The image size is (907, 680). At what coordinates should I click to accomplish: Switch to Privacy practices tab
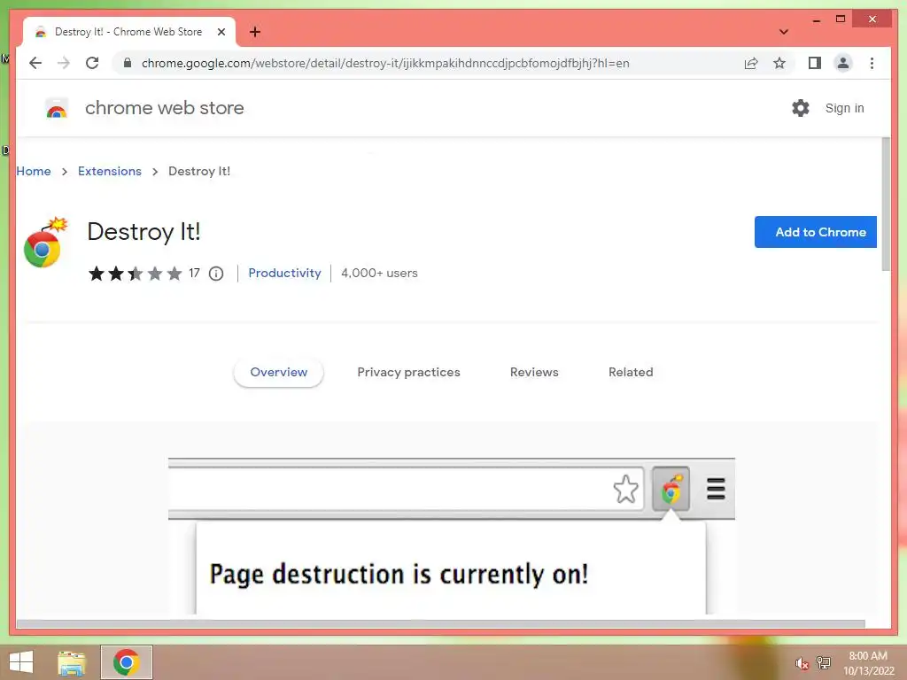(408, 372)
